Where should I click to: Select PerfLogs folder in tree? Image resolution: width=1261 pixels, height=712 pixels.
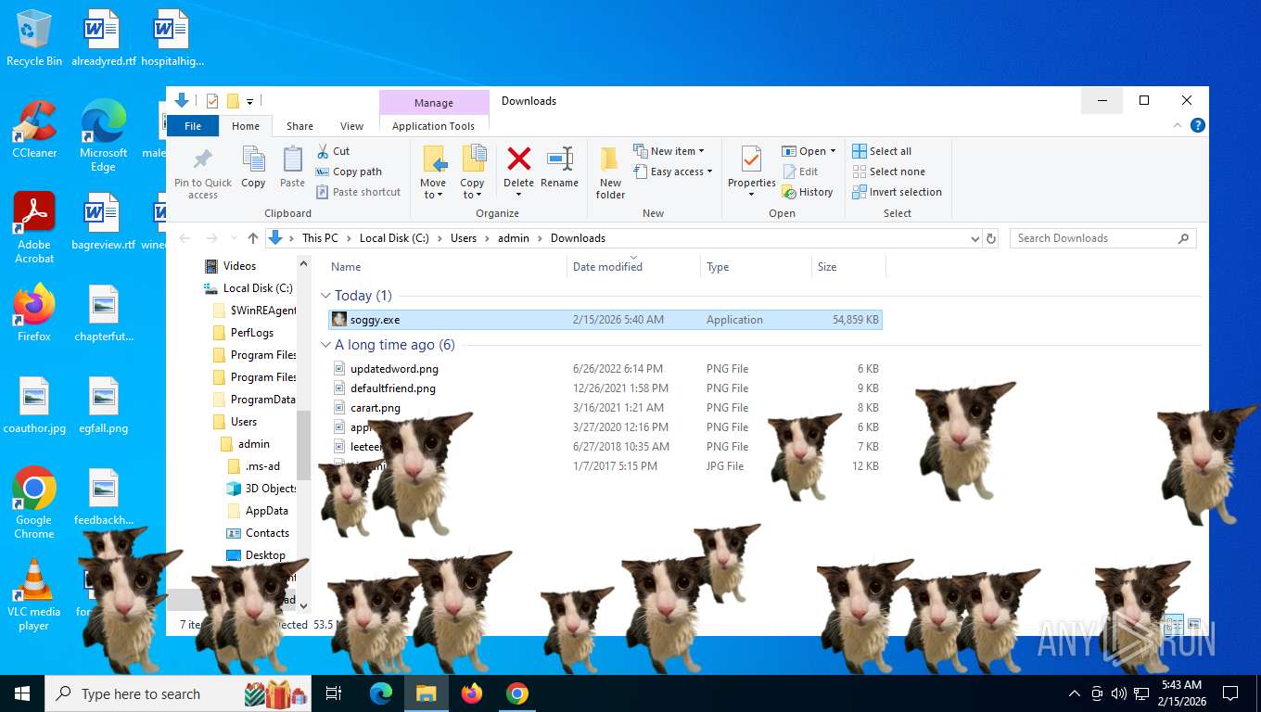tap(251, 333)
